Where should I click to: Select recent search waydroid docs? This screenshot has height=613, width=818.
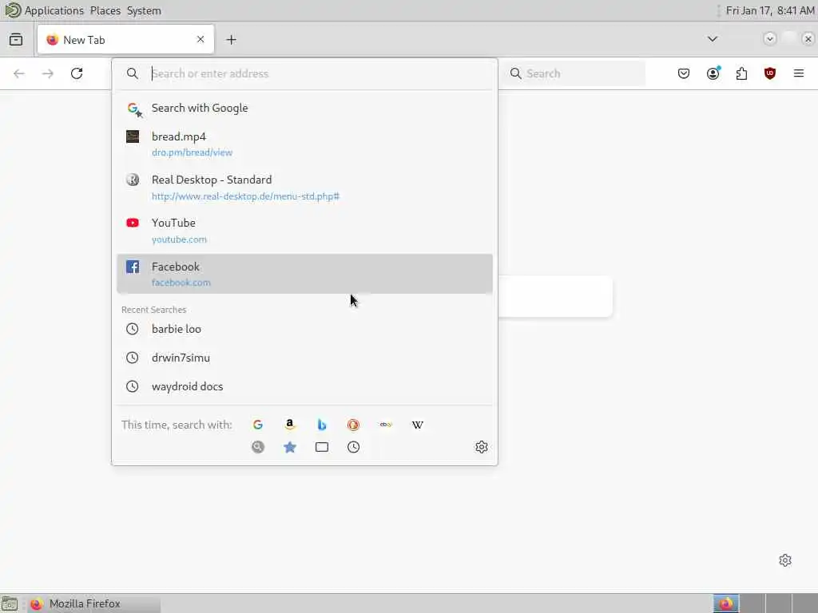[304, 386]
